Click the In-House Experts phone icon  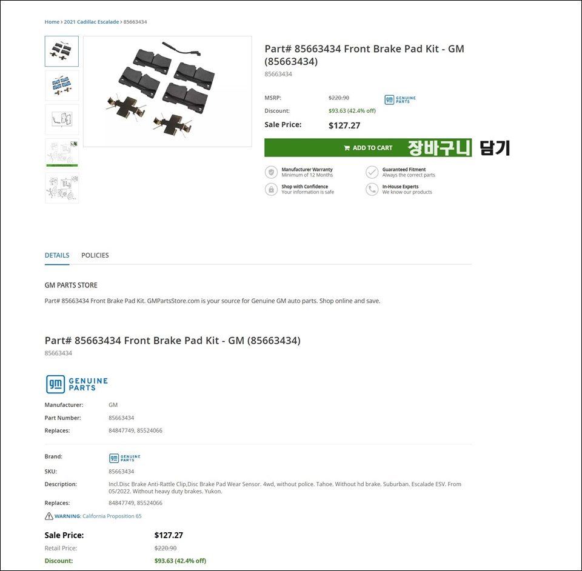pos(372,189)
